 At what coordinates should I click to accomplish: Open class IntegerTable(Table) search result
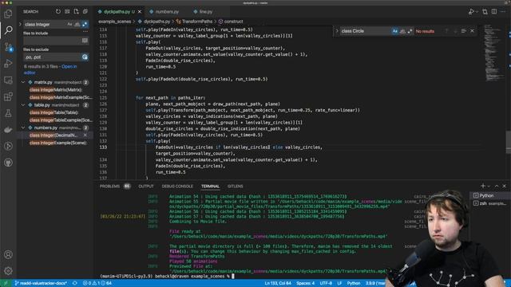point(53,112)
